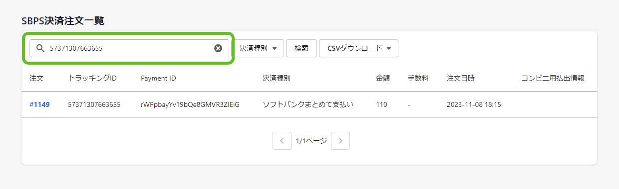Click the コンビニ用払出情報 column header
Screen dimensions: 619x189
(x=553, y=78)
